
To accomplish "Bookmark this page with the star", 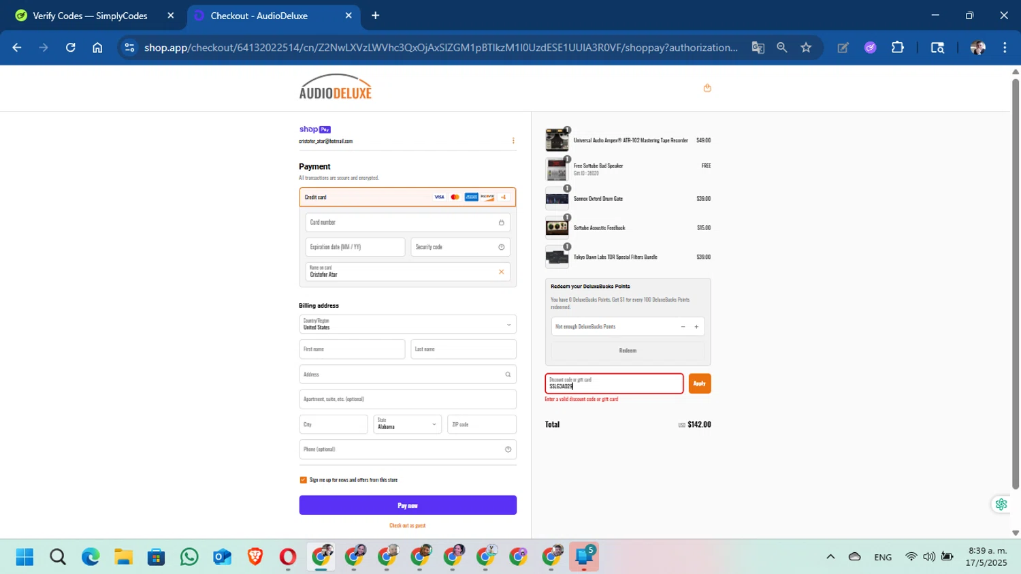I will tap(807, 48).
